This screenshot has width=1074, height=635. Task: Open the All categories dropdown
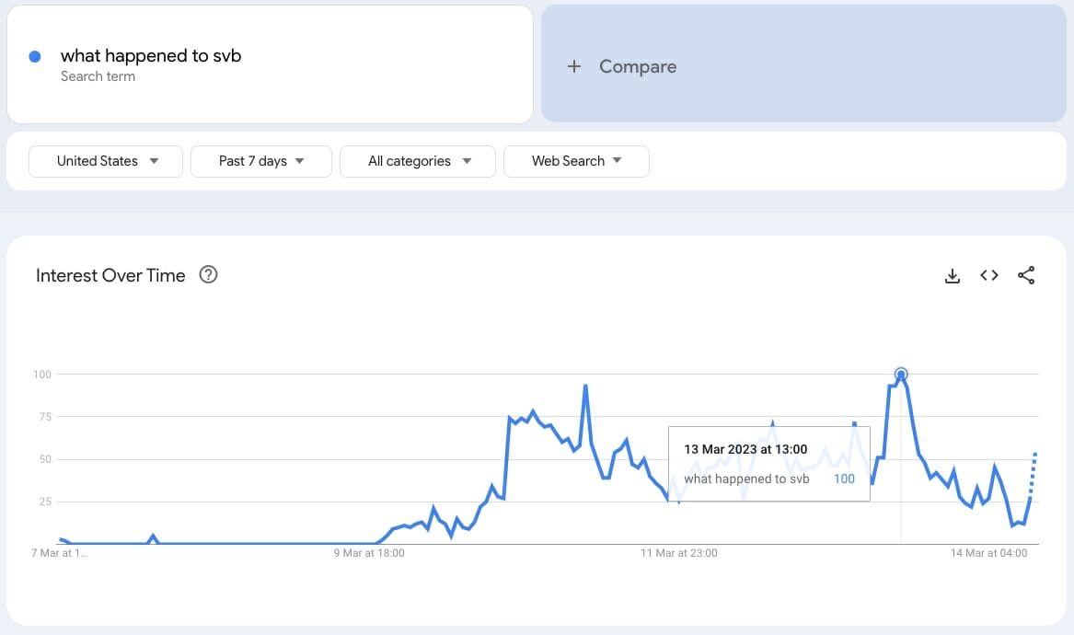[x=418, y=161]
